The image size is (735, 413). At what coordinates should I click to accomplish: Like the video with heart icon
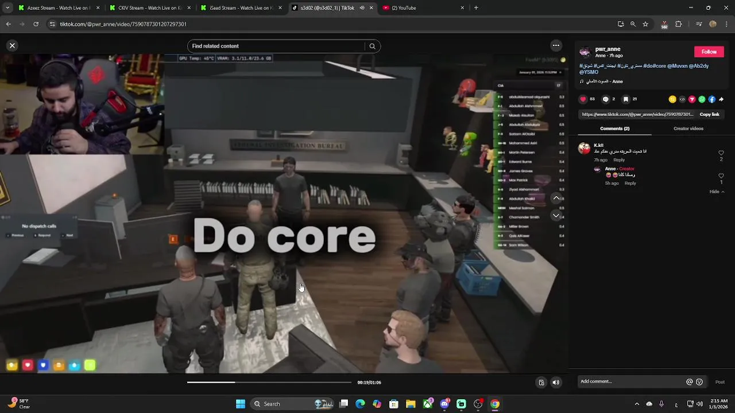tap(583, 99)
